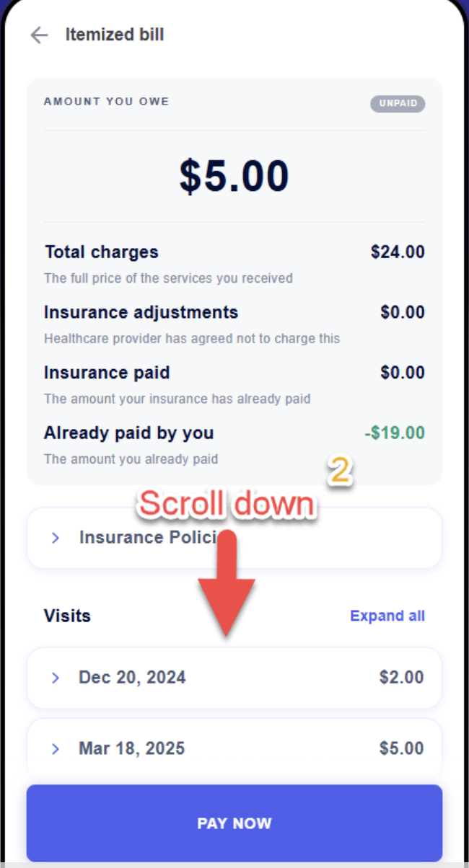Expand the Dec 20, 2024 visit chevron
This screenshot has height=868, width=469.
coord(56,678)
